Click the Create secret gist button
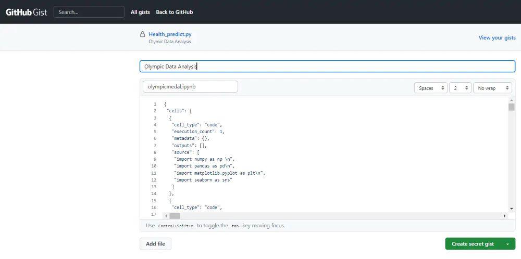The height and width of the screenshot is (259, 521). tap(473, 244)
